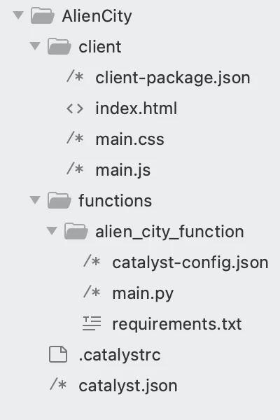Collapse the AlienCity root folder arrow
Screen dimensions: 280x420
(x=18, y=15)
